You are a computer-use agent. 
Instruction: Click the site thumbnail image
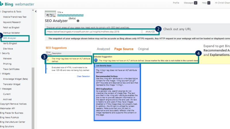point(50,14)
